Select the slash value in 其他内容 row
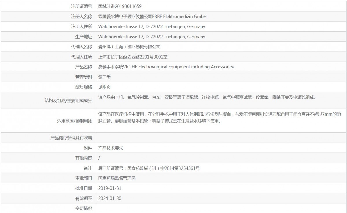The height and width of the screenshot is (213, 347). pos(99,158)
